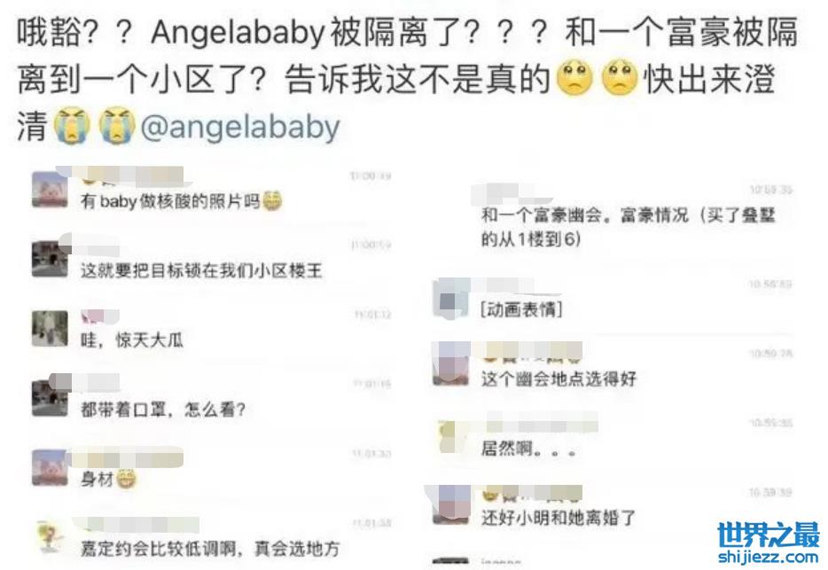Click laughing emoji after '身材'
The width and height of the screenshot is (828, 570).
[126, 480]
